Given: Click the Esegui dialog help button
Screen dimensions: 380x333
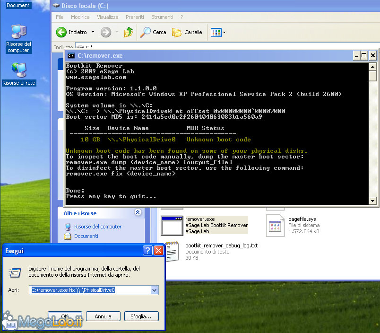Looking at the screenshot, I should coord(147,251).
